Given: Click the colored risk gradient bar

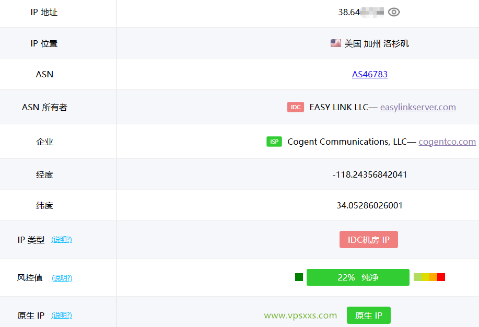Looking at the screenshot, I should [x=429, y=277].
